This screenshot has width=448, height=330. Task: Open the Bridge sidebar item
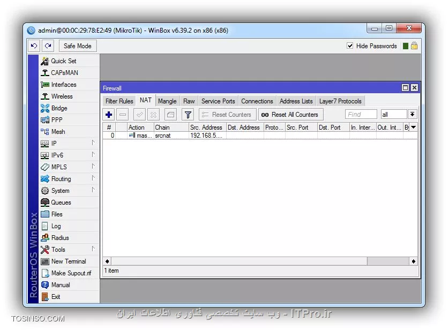pos(59,108)
